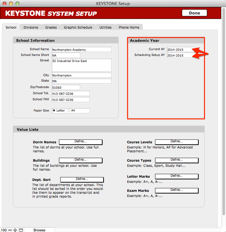Click the Current AY field
226x232 pixels.
click(x=181, y=50)
